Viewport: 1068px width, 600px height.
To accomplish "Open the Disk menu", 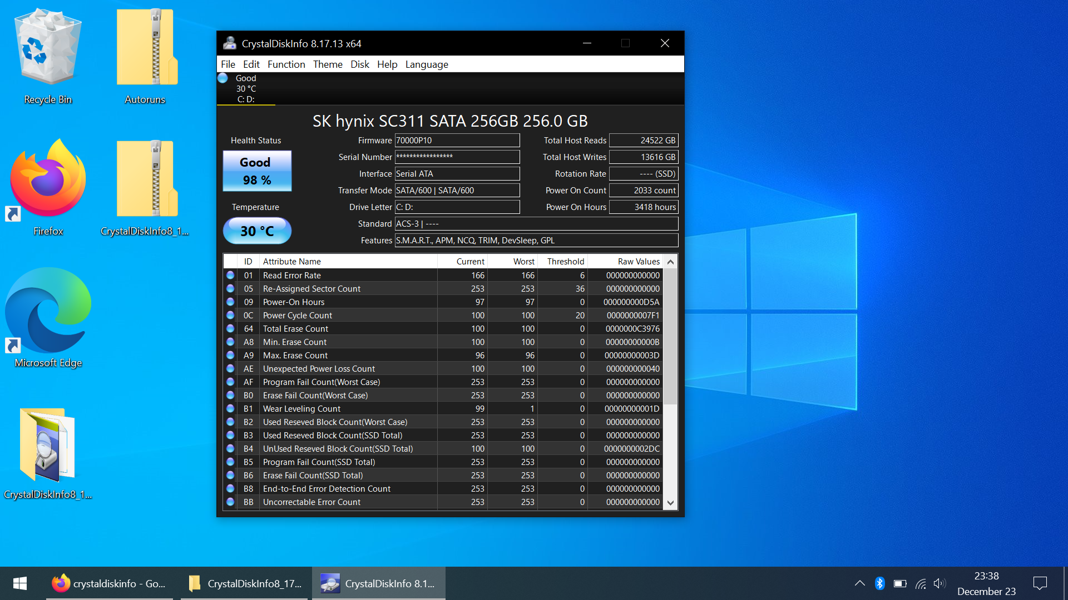I will [x=359, y=64].
